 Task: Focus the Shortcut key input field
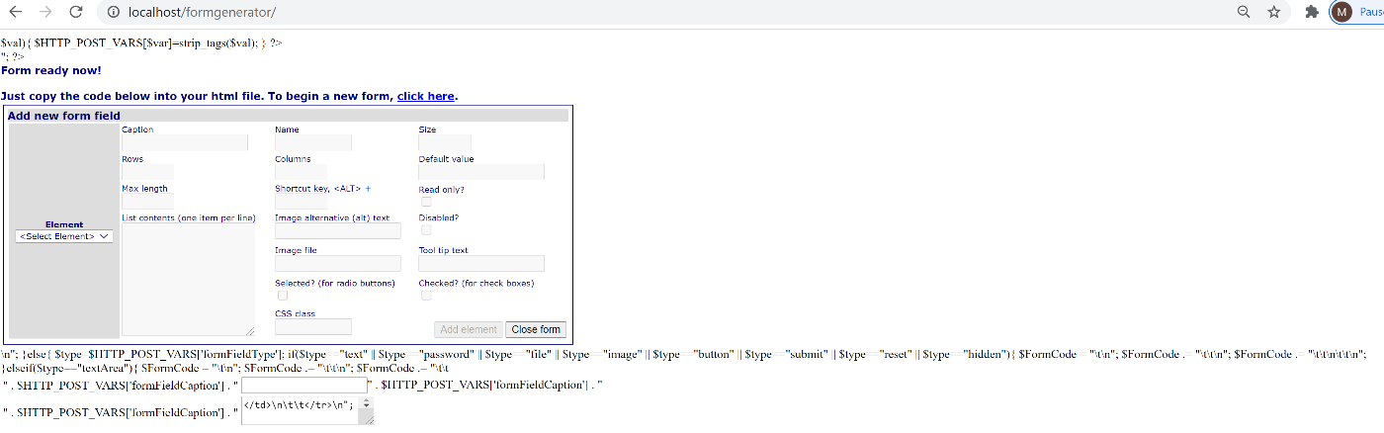tap(301, 202)
